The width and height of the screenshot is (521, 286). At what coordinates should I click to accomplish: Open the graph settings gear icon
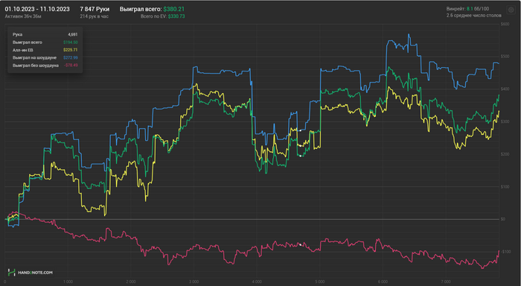click(511, 10)
